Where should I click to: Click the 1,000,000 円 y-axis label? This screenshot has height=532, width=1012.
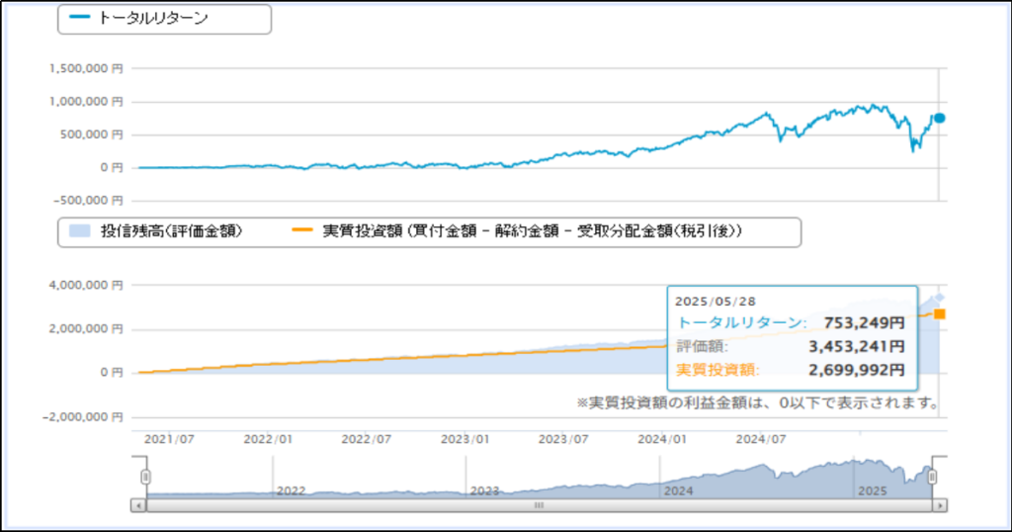[86, 102]
